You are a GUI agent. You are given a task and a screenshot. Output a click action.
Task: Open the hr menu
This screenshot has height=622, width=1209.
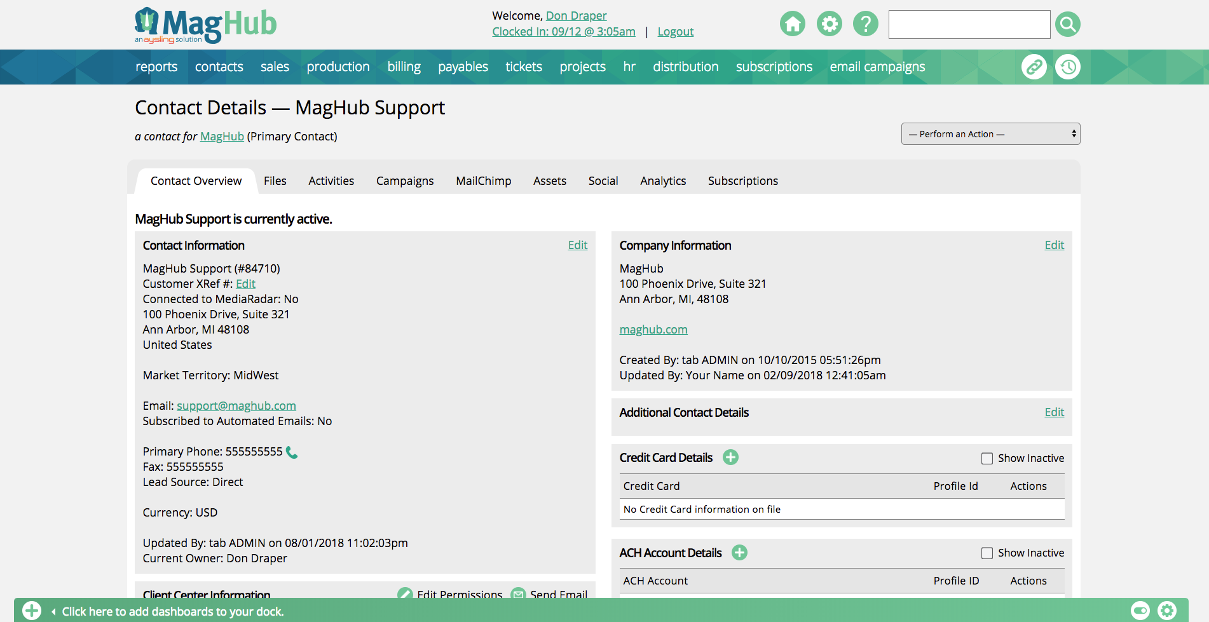coord(629,67)
